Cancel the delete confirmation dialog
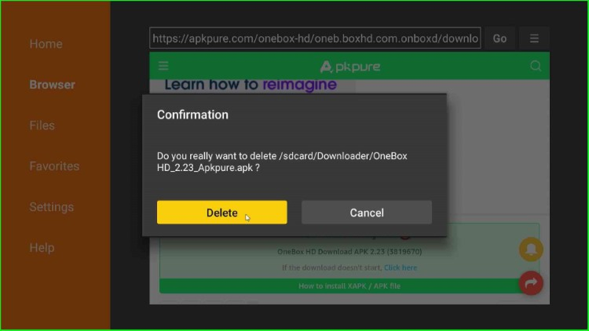Screen dimensions: 589x331 point(366,213)
